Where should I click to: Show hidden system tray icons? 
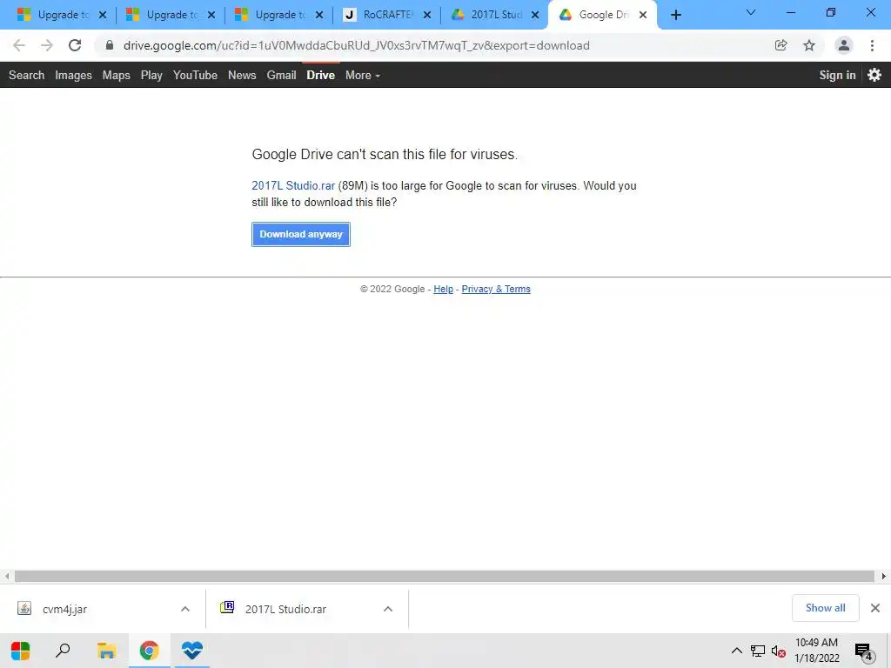coord(736,651)
